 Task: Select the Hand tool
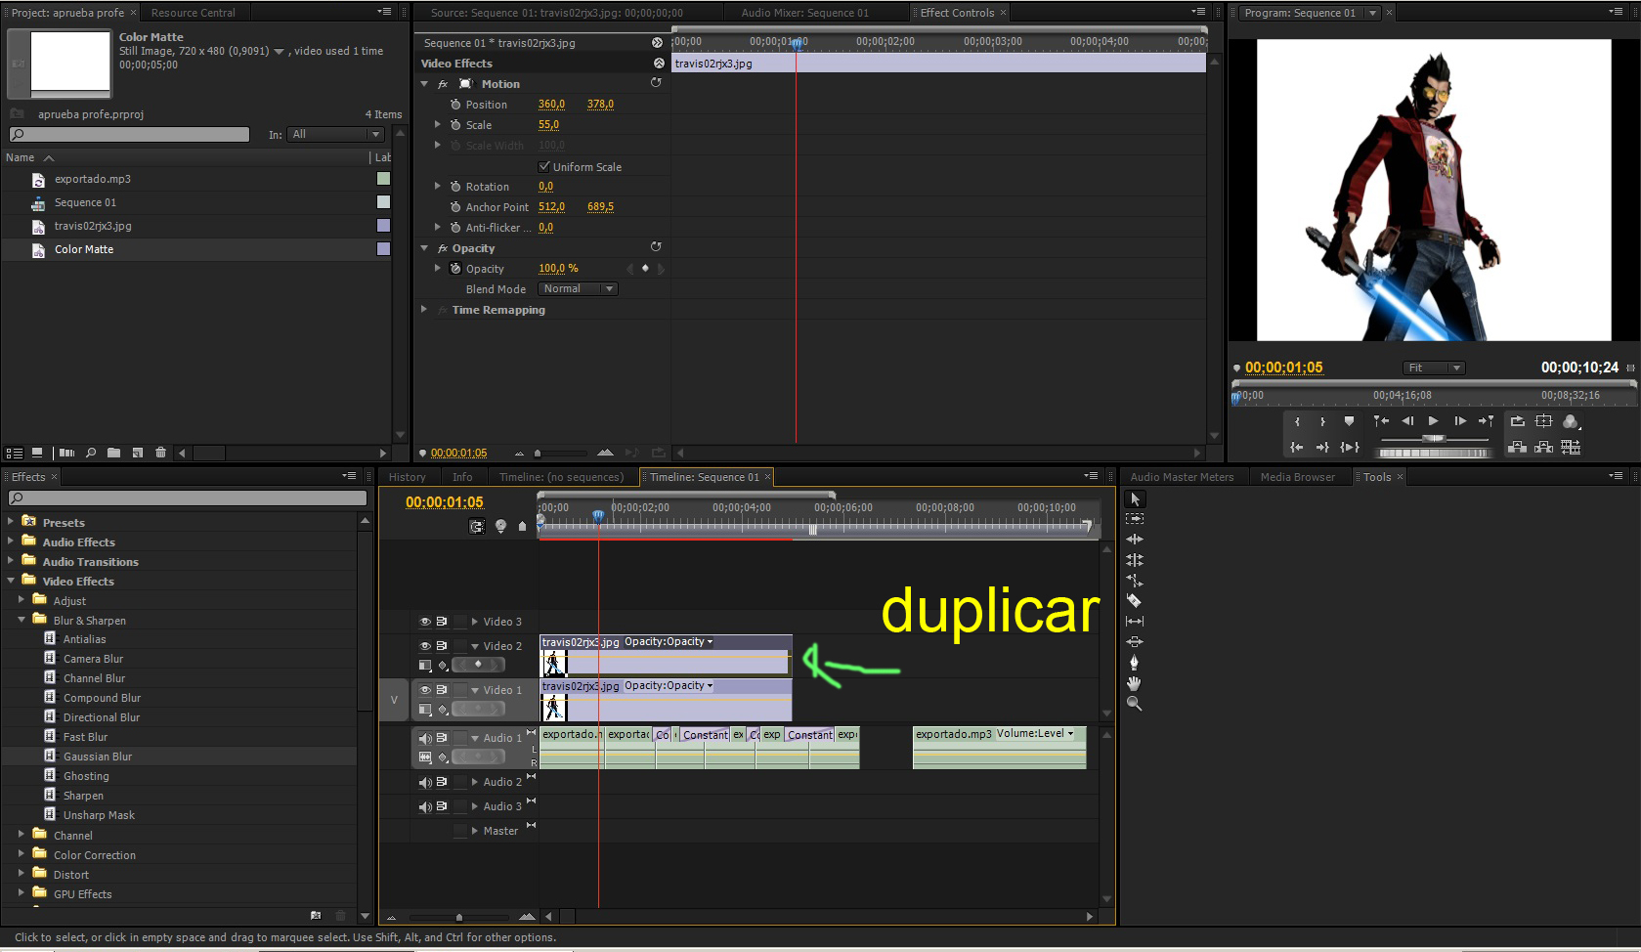pyautogui.click(x=1135, y=683)
